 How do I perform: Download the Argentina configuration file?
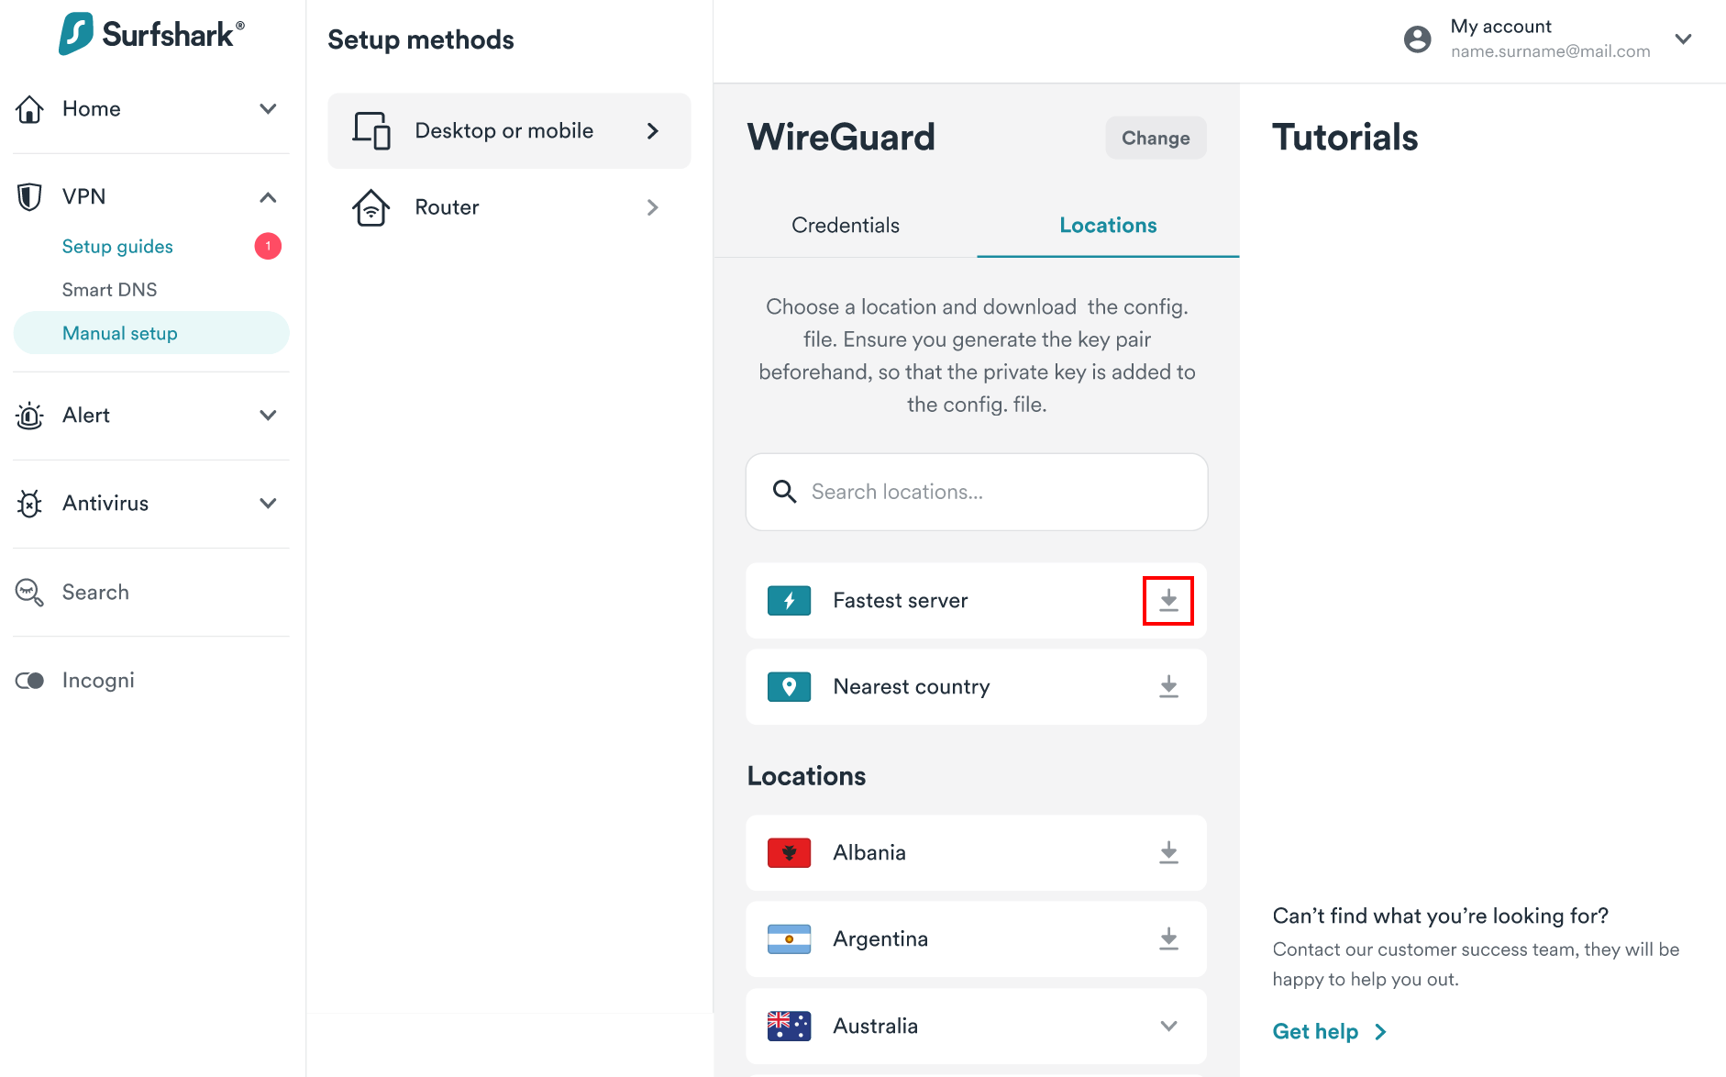pyautogui.click(x=1167, y=938)
